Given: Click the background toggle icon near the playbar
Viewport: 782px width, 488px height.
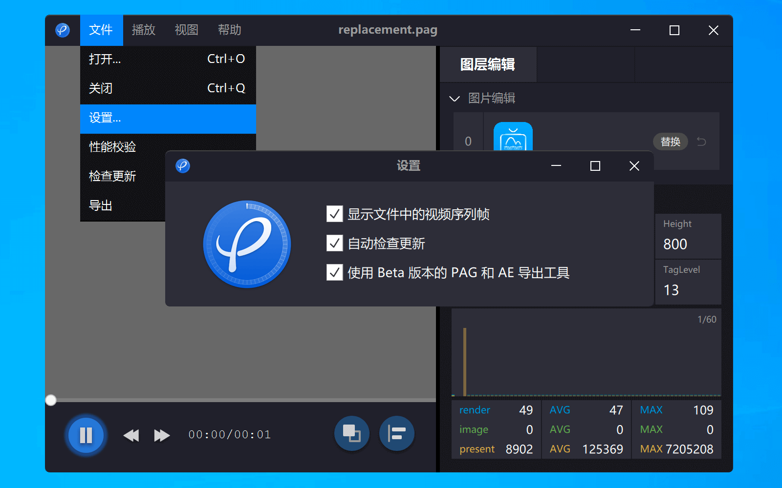Looking at the screenshot, I should tap(351, 433).
